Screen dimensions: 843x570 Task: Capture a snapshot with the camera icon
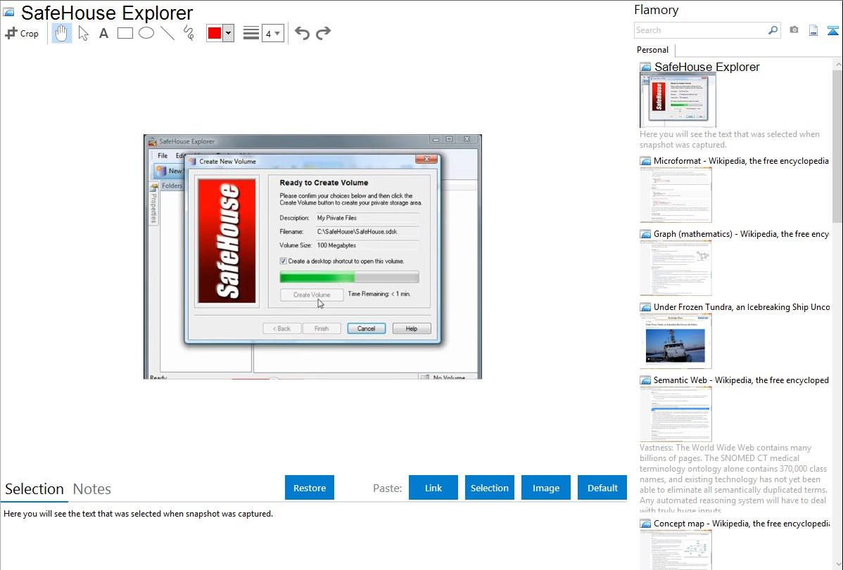[x=794, y=30]
